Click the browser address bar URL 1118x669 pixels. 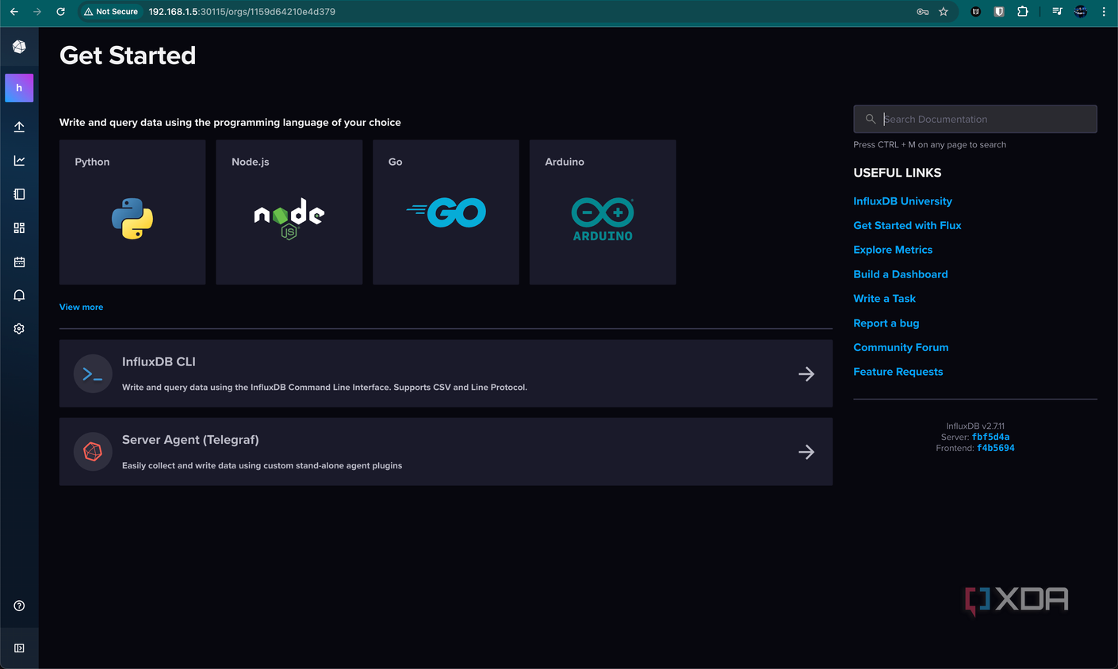click(242, 12)
